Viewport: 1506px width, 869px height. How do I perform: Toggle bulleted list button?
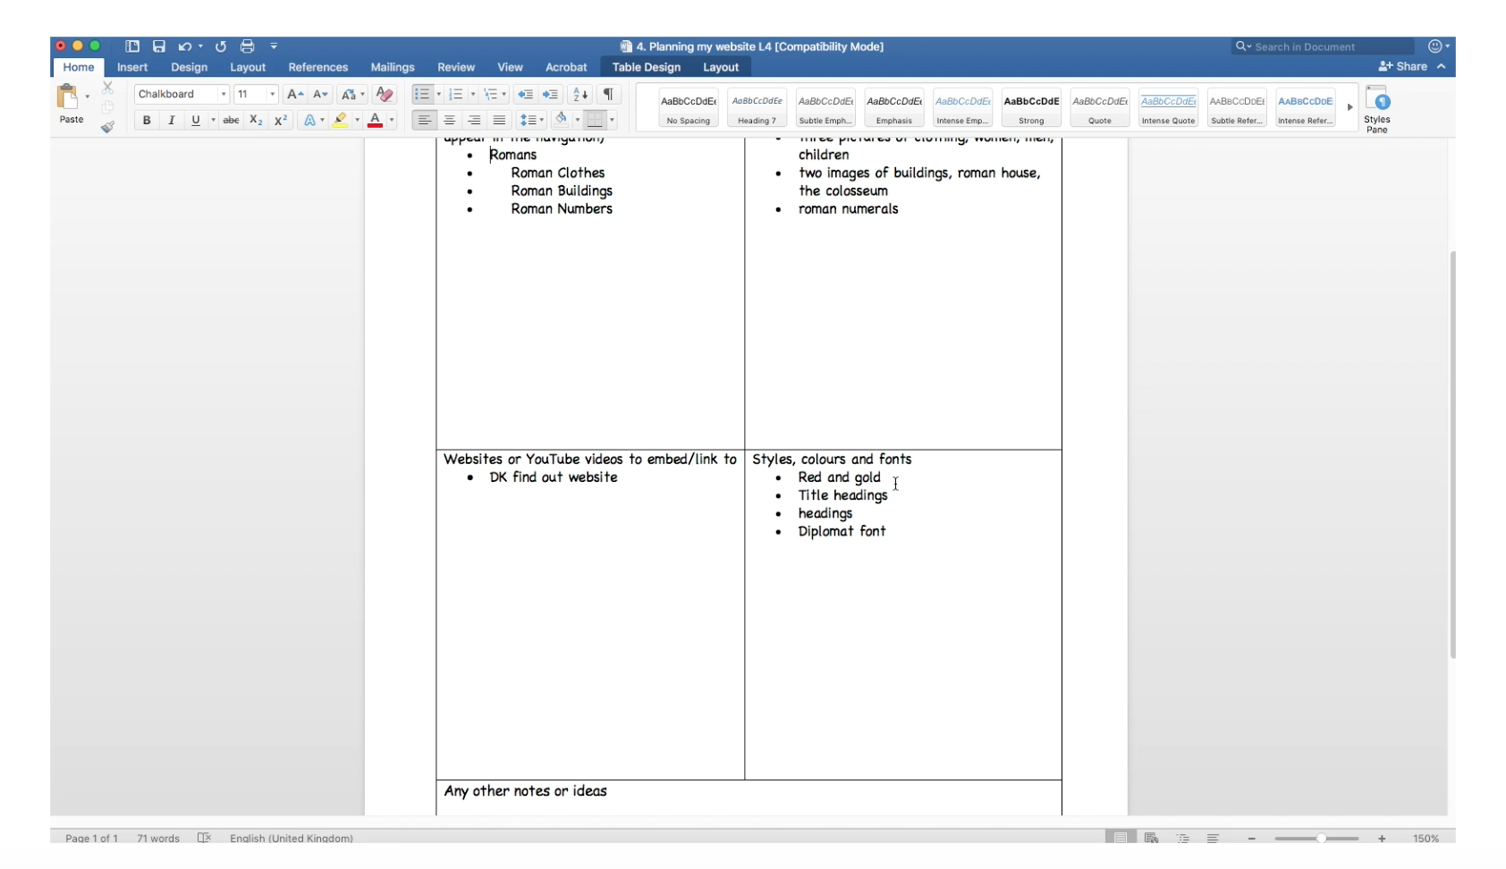pos(422,94)
